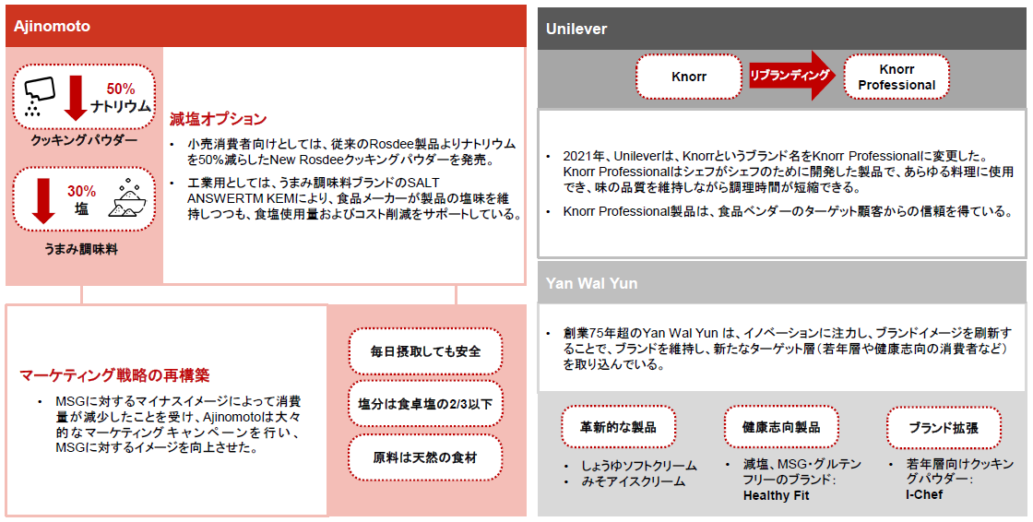Click the MSG marketing campaign bullet text

172,424
